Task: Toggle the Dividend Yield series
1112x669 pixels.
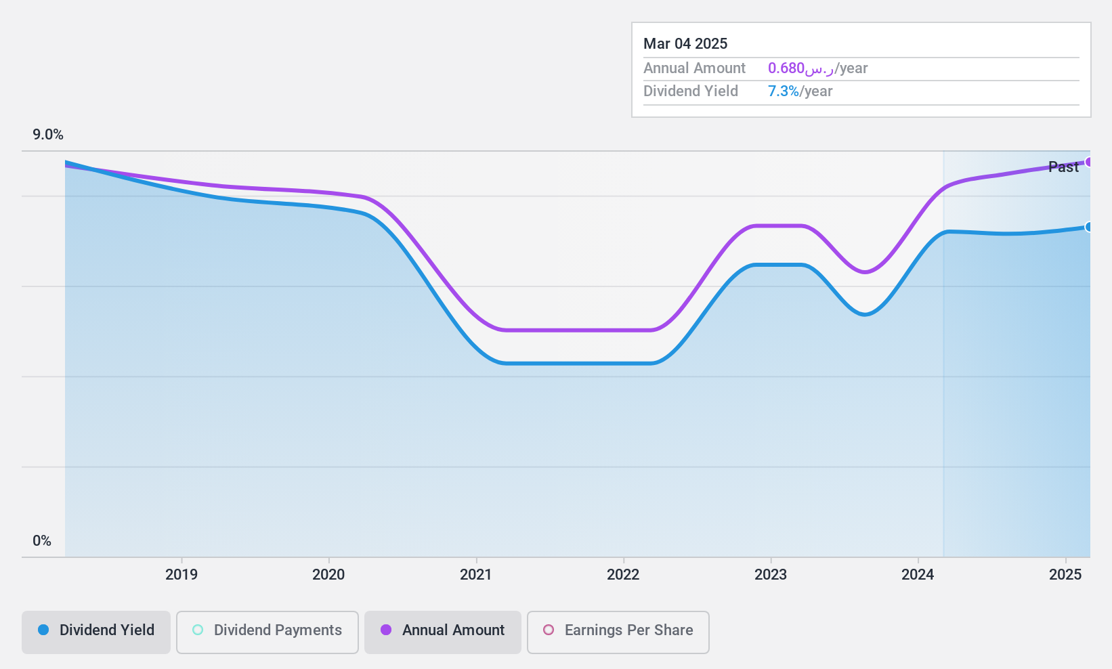Action: (95, 632)
